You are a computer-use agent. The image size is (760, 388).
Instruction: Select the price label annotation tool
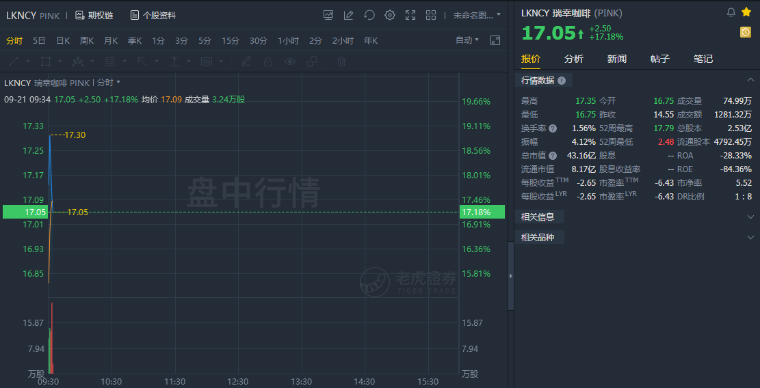pos(207,61)
